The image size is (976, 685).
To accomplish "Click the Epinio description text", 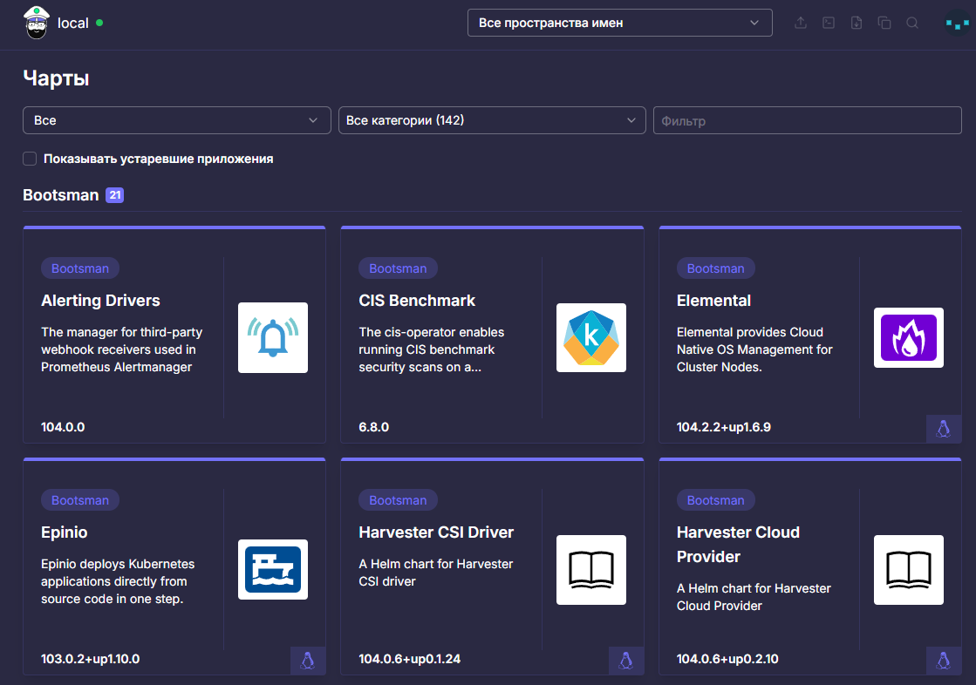I will 118,581.
